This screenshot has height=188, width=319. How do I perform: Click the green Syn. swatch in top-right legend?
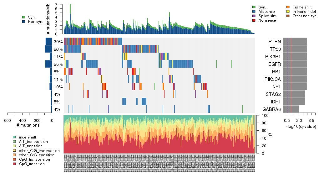coord(254,7)
